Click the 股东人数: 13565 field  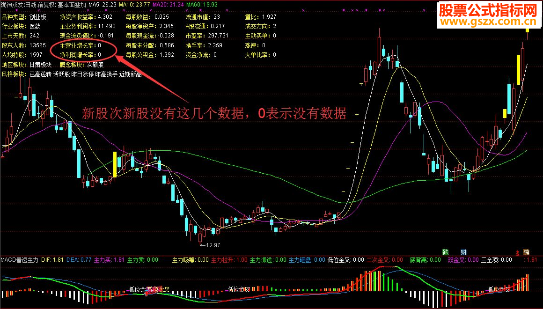23,45
